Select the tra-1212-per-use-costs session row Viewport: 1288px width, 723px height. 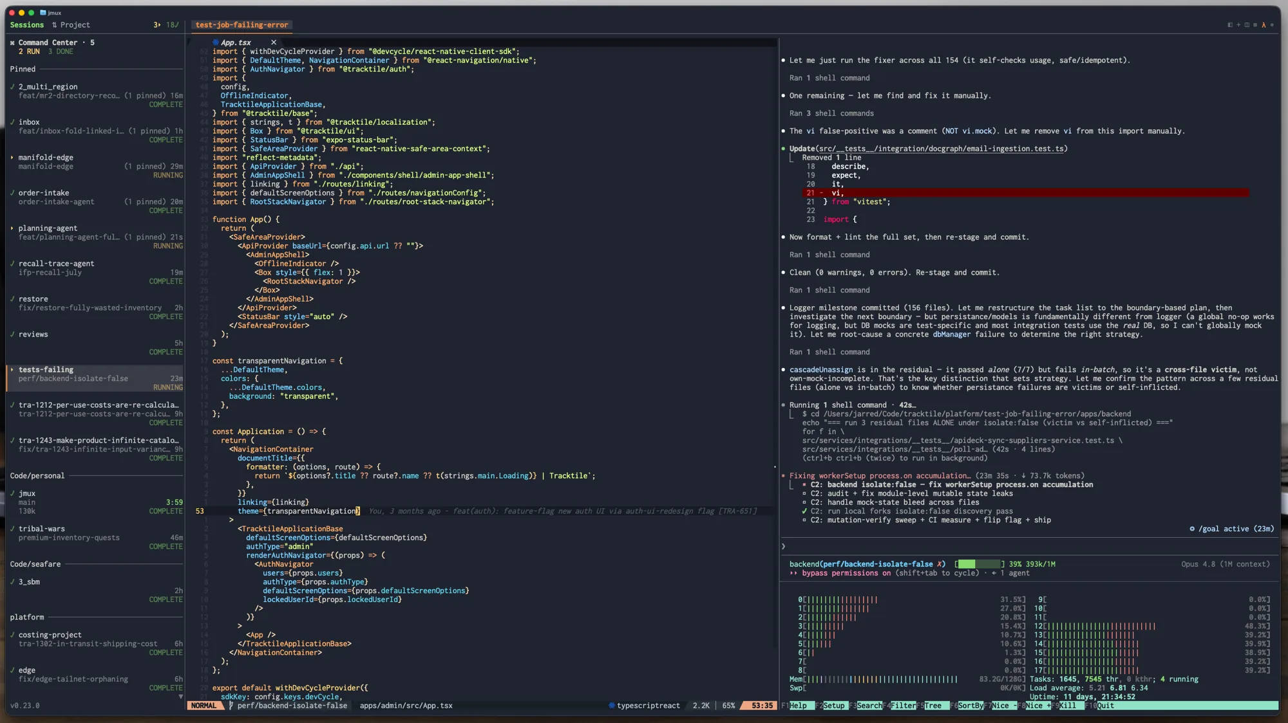click(95, 414)
